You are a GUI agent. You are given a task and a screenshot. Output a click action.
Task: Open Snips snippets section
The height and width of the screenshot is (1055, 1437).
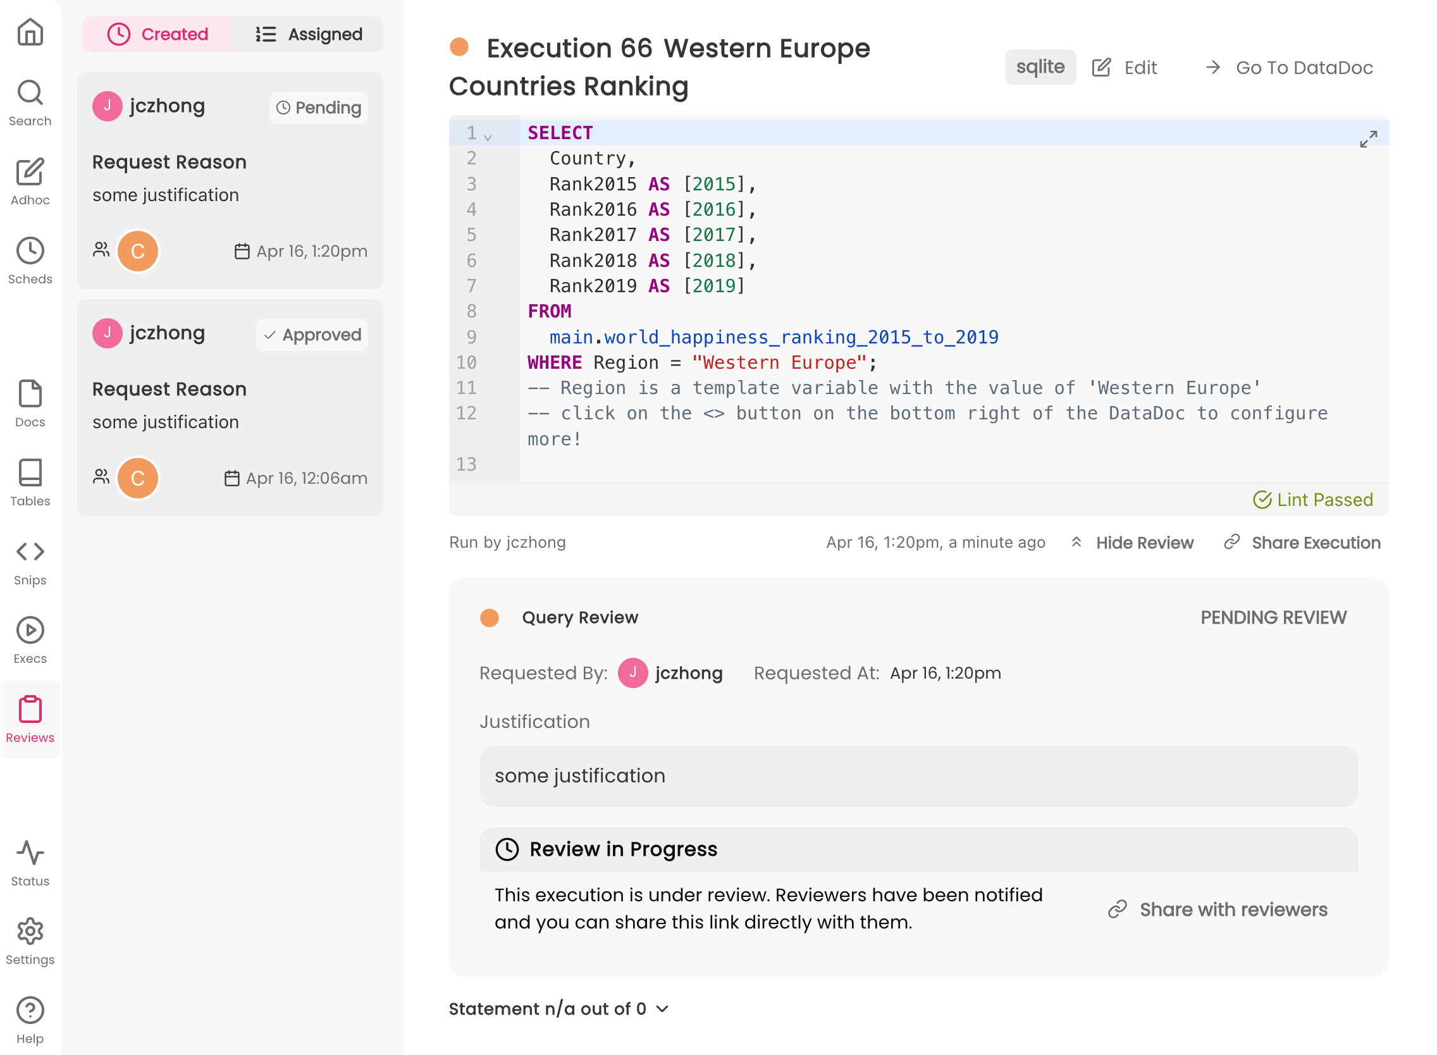coord(30,562)
